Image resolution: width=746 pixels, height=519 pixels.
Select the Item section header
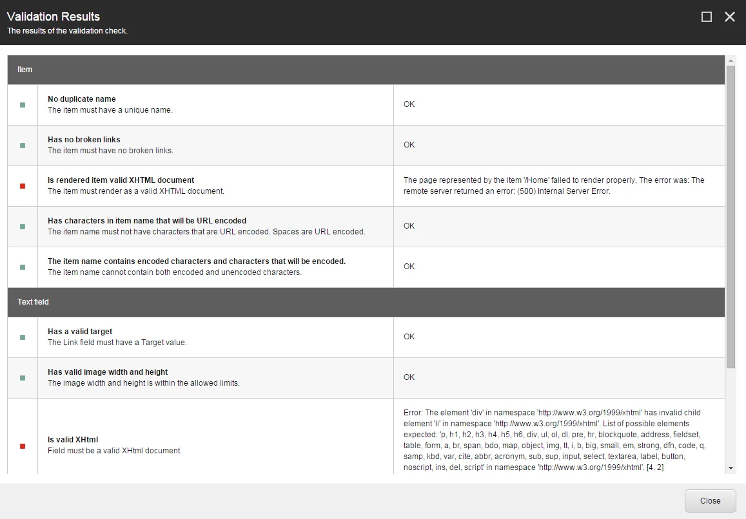[x=366, y=70]
